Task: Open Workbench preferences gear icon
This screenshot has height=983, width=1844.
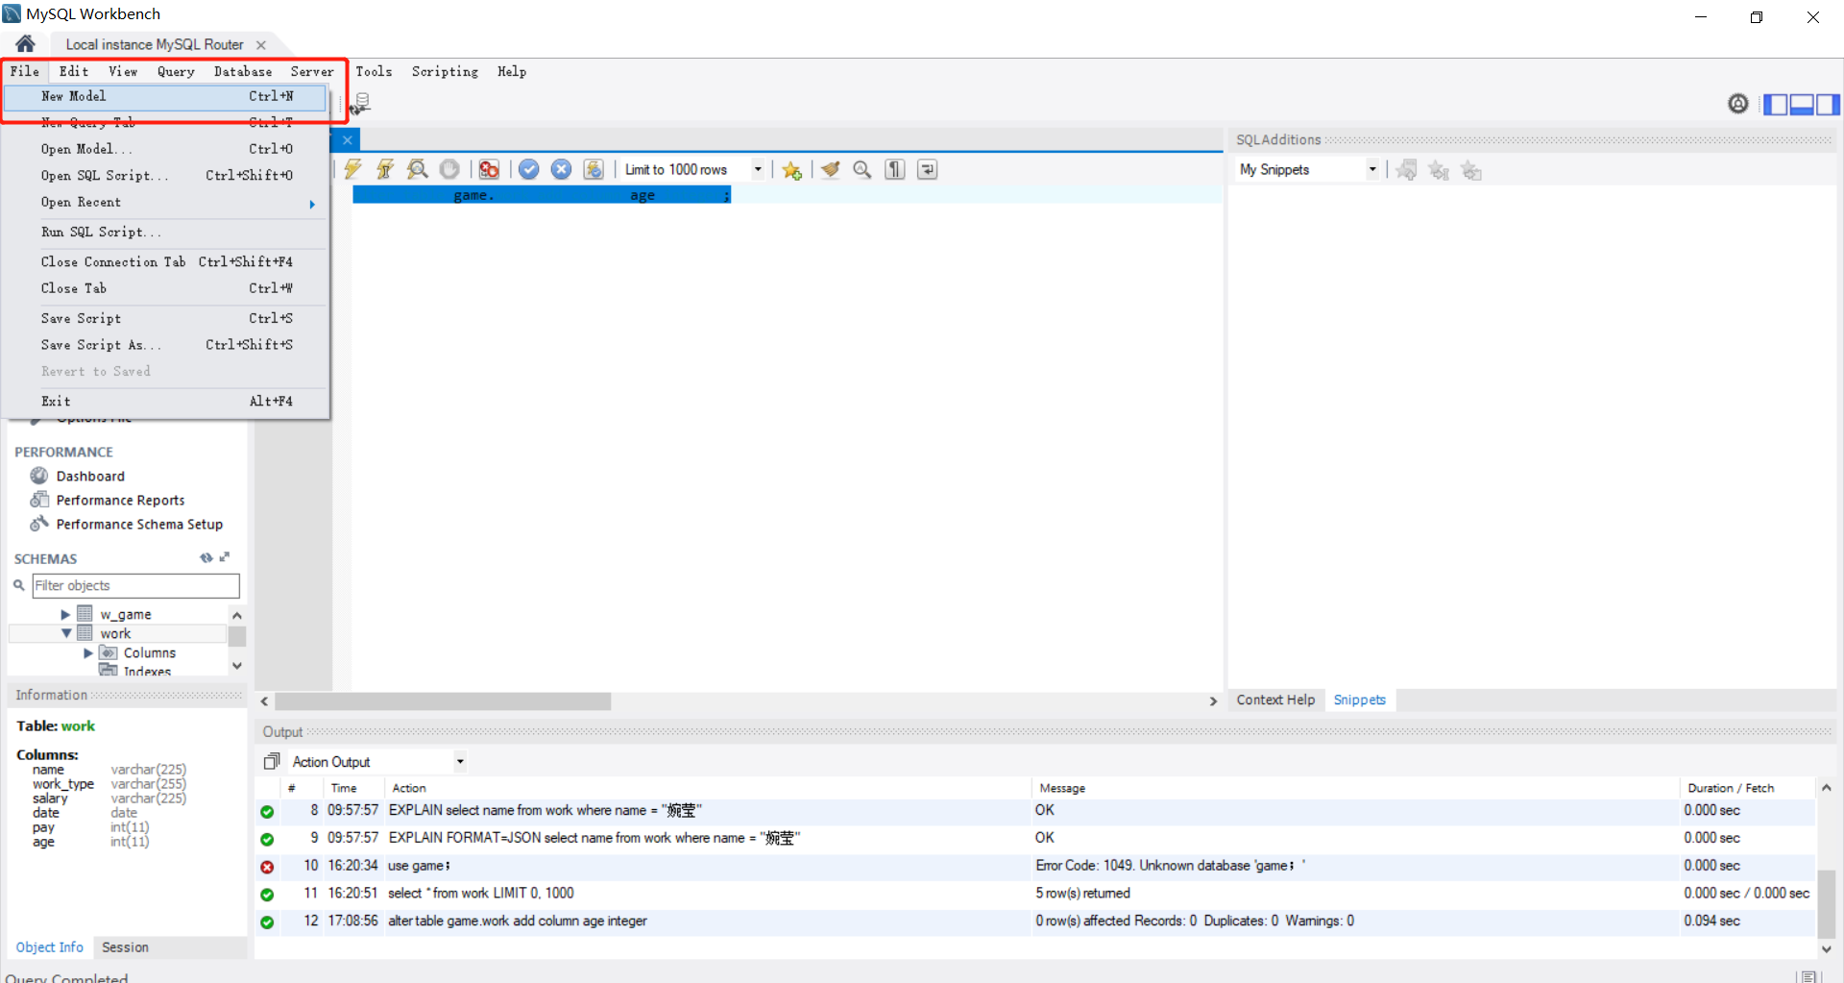Action: [1738, 104]
